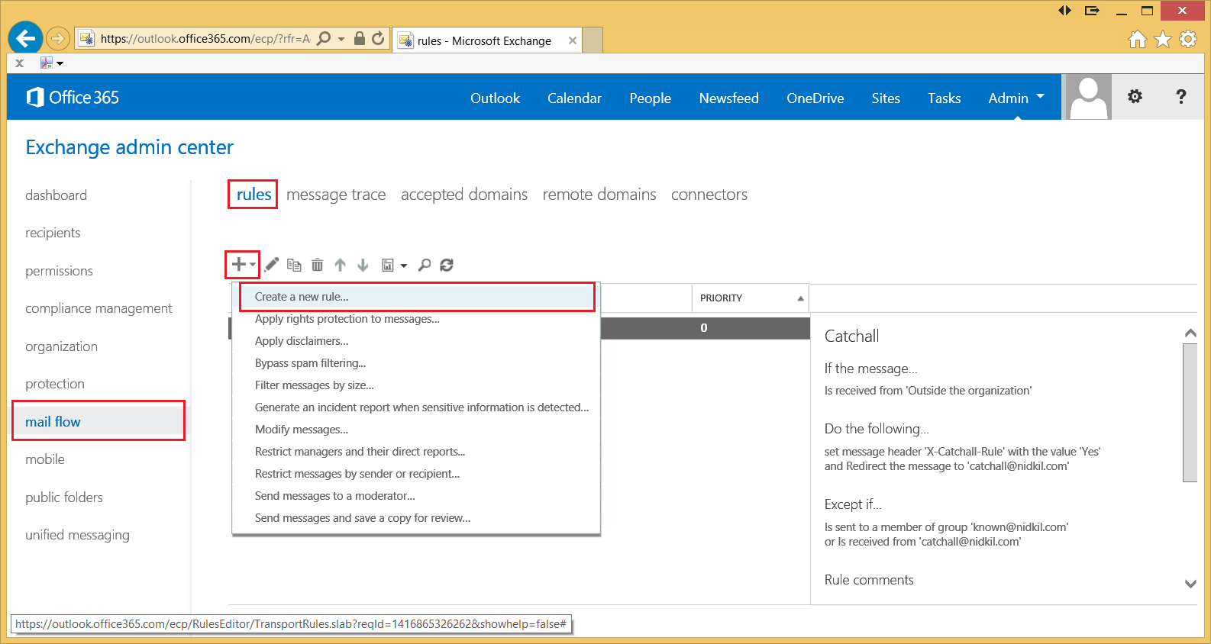Open dashboard in the left sidebar
The width and height of the screenshot is (1211, 644).
click(x=57, y=195)
